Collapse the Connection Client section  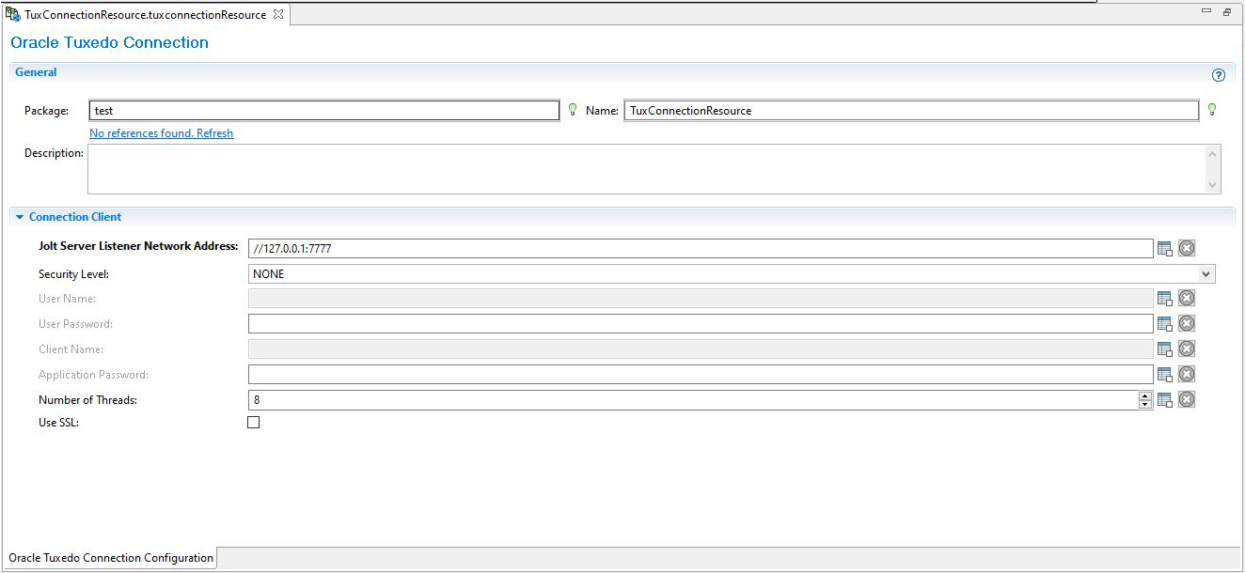(x=20, y=217)
